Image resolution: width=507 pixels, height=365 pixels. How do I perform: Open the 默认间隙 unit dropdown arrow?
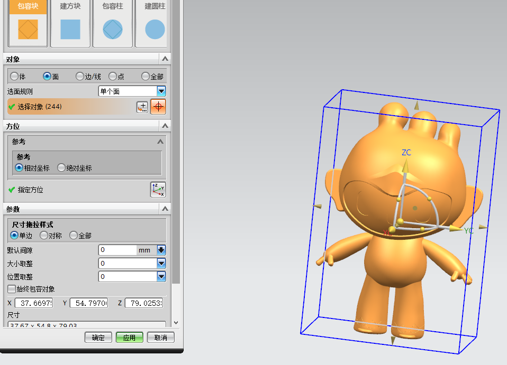[161, 250]
